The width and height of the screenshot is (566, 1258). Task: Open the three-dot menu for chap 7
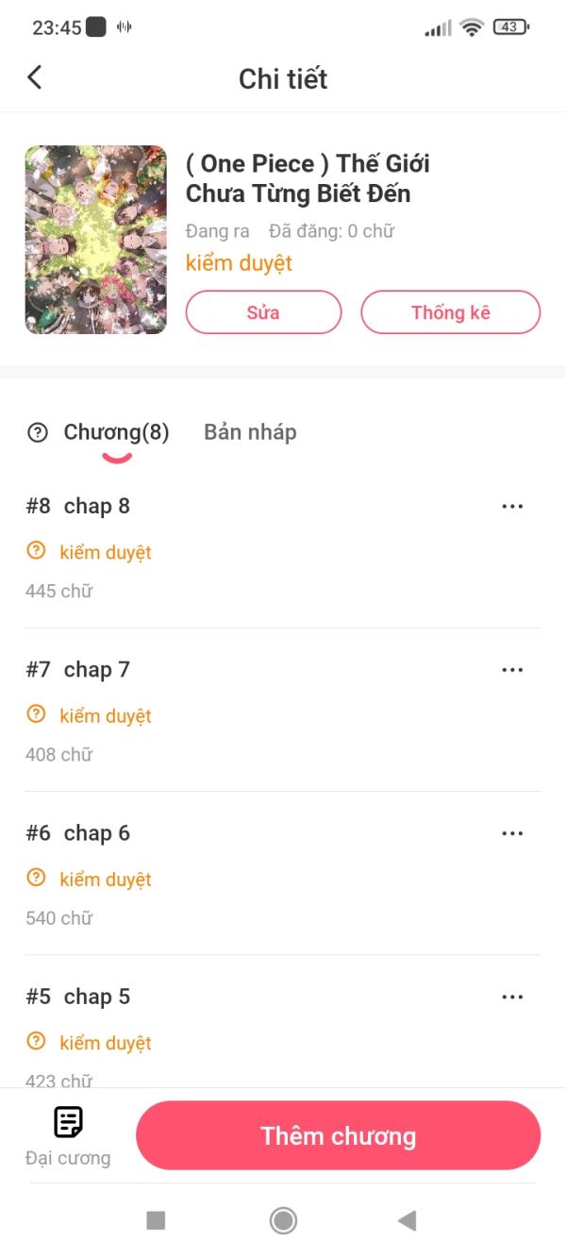512,670
